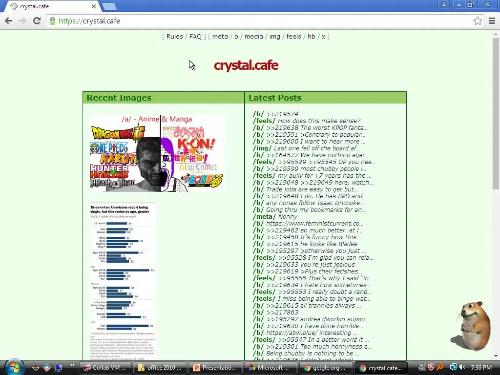Switch to the PowerPoint Presentation taskbar button

point(215,368)
